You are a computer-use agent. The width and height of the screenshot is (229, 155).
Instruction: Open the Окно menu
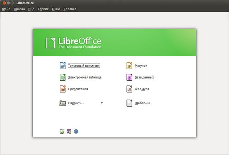[x=56, y=9]
